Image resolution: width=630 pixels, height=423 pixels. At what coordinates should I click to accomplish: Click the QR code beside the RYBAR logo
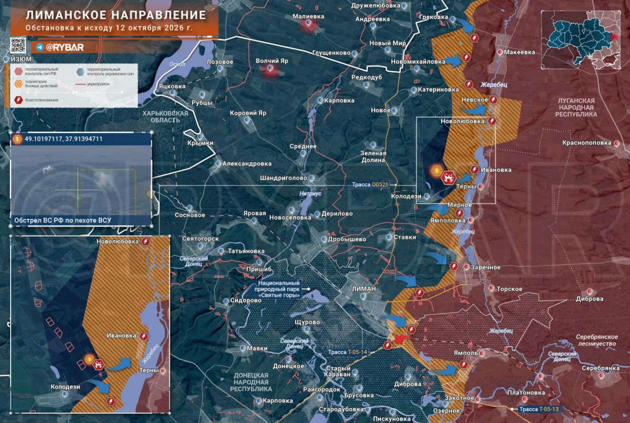point(18,45)
